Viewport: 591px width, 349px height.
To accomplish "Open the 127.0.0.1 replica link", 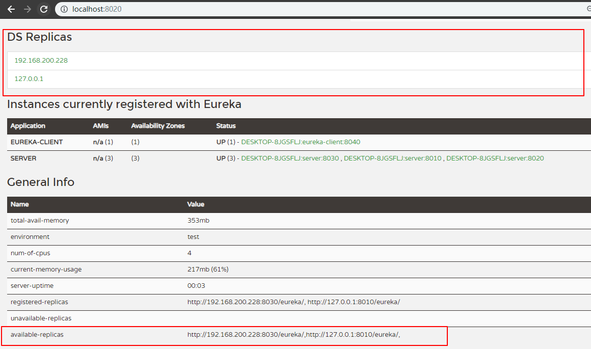I will click(x=29, y=79).
